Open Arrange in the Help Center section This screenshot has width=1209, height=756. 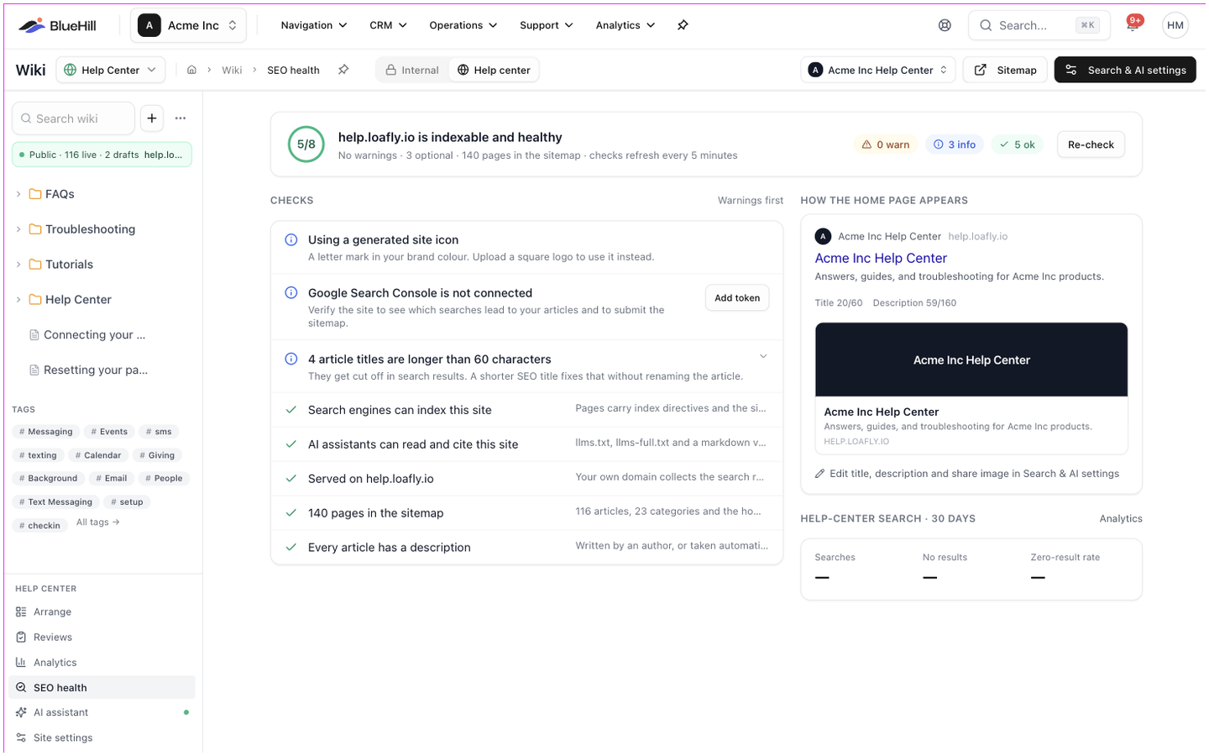click(102, 612)
